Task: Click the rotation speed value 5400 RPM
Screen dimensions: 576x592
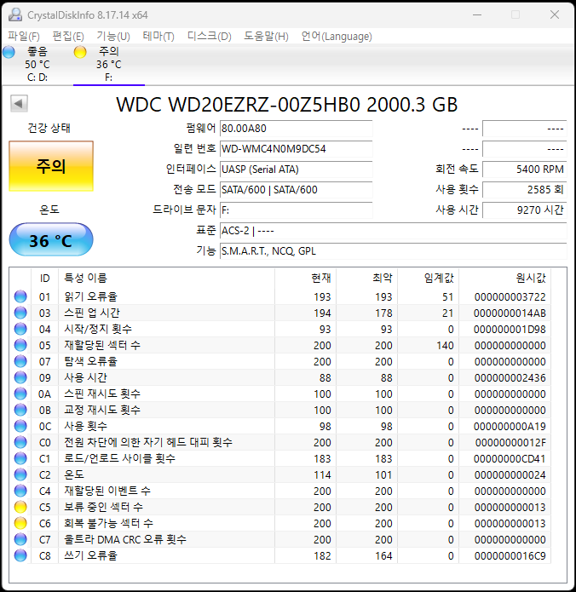Action: point(525,170)
